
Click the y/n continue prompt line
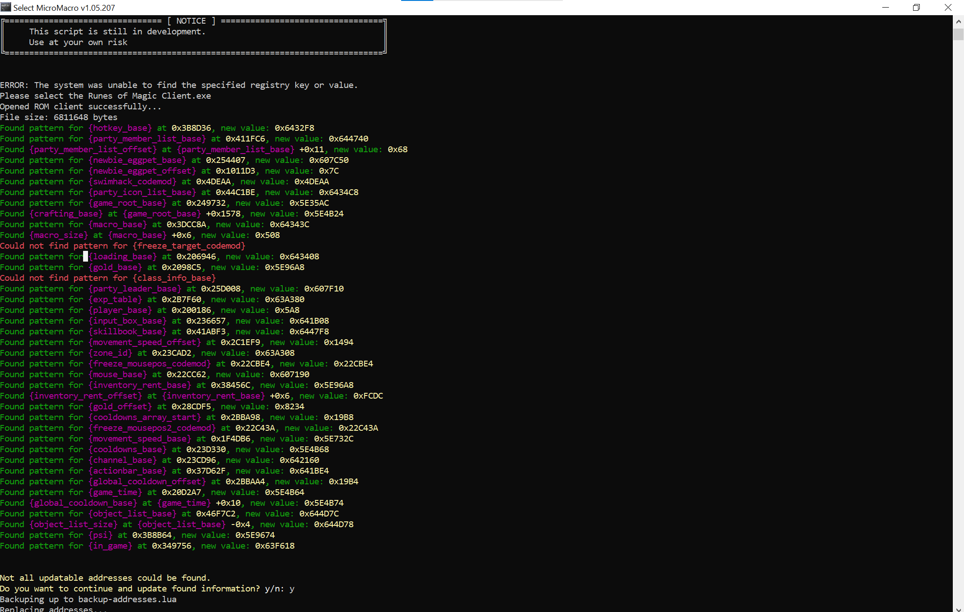tap(147, 589)
